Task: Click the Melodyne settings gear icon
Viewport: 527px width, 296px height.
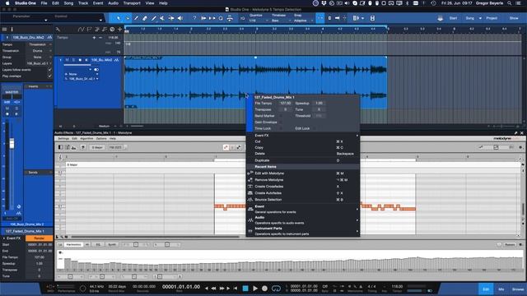Action: coord(521,147)
